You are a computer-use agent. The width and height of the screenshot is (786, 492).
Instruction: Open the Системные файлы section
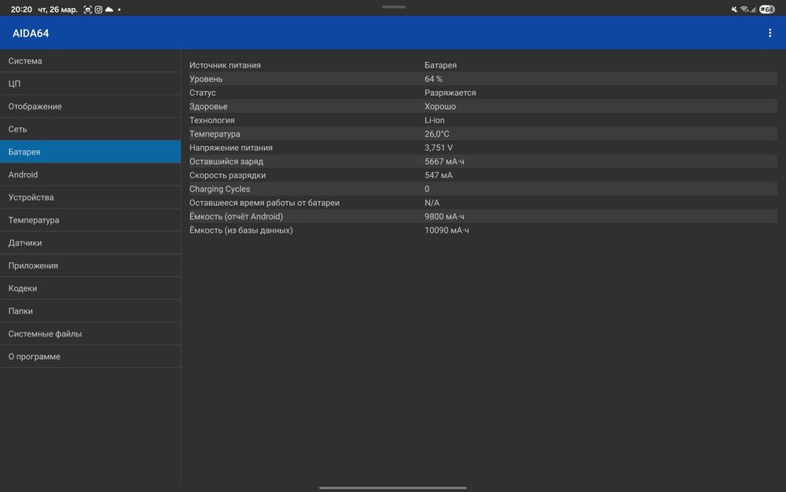(x=90, y=334)
